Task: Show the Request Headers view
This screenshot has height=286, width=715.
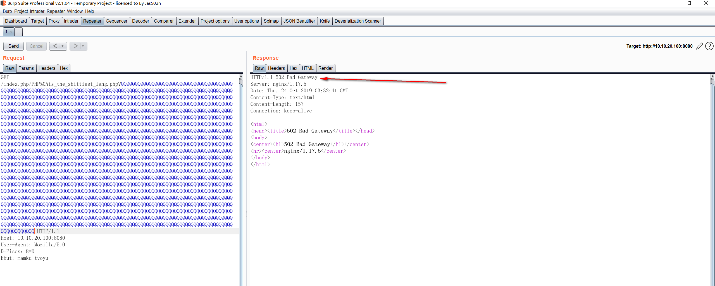Action: coord(47,68)
